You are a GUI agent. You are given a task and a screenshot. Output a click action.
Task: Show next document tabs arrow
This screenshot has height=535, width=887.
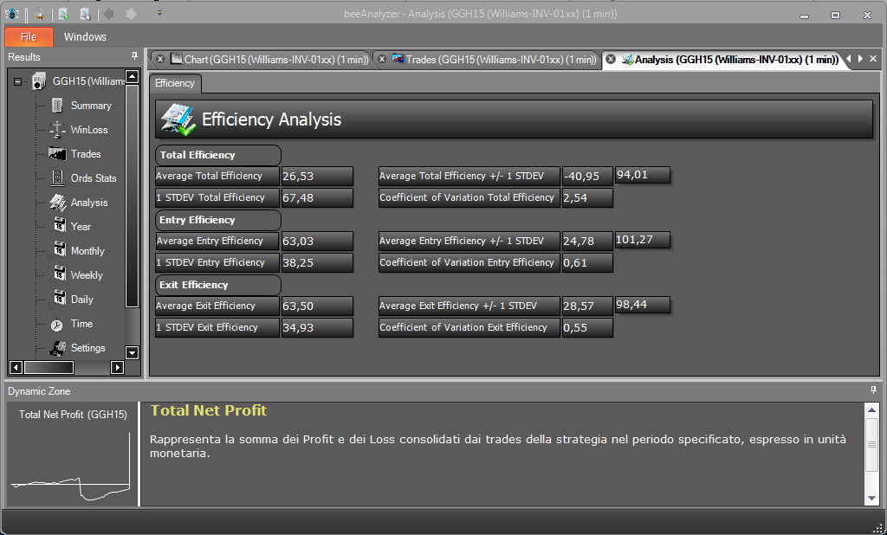[x=860, y=58]
